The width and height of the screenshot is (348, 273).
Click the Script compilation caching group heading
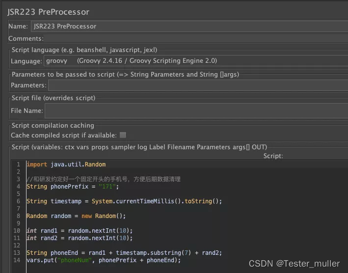(x=53, y=125)
